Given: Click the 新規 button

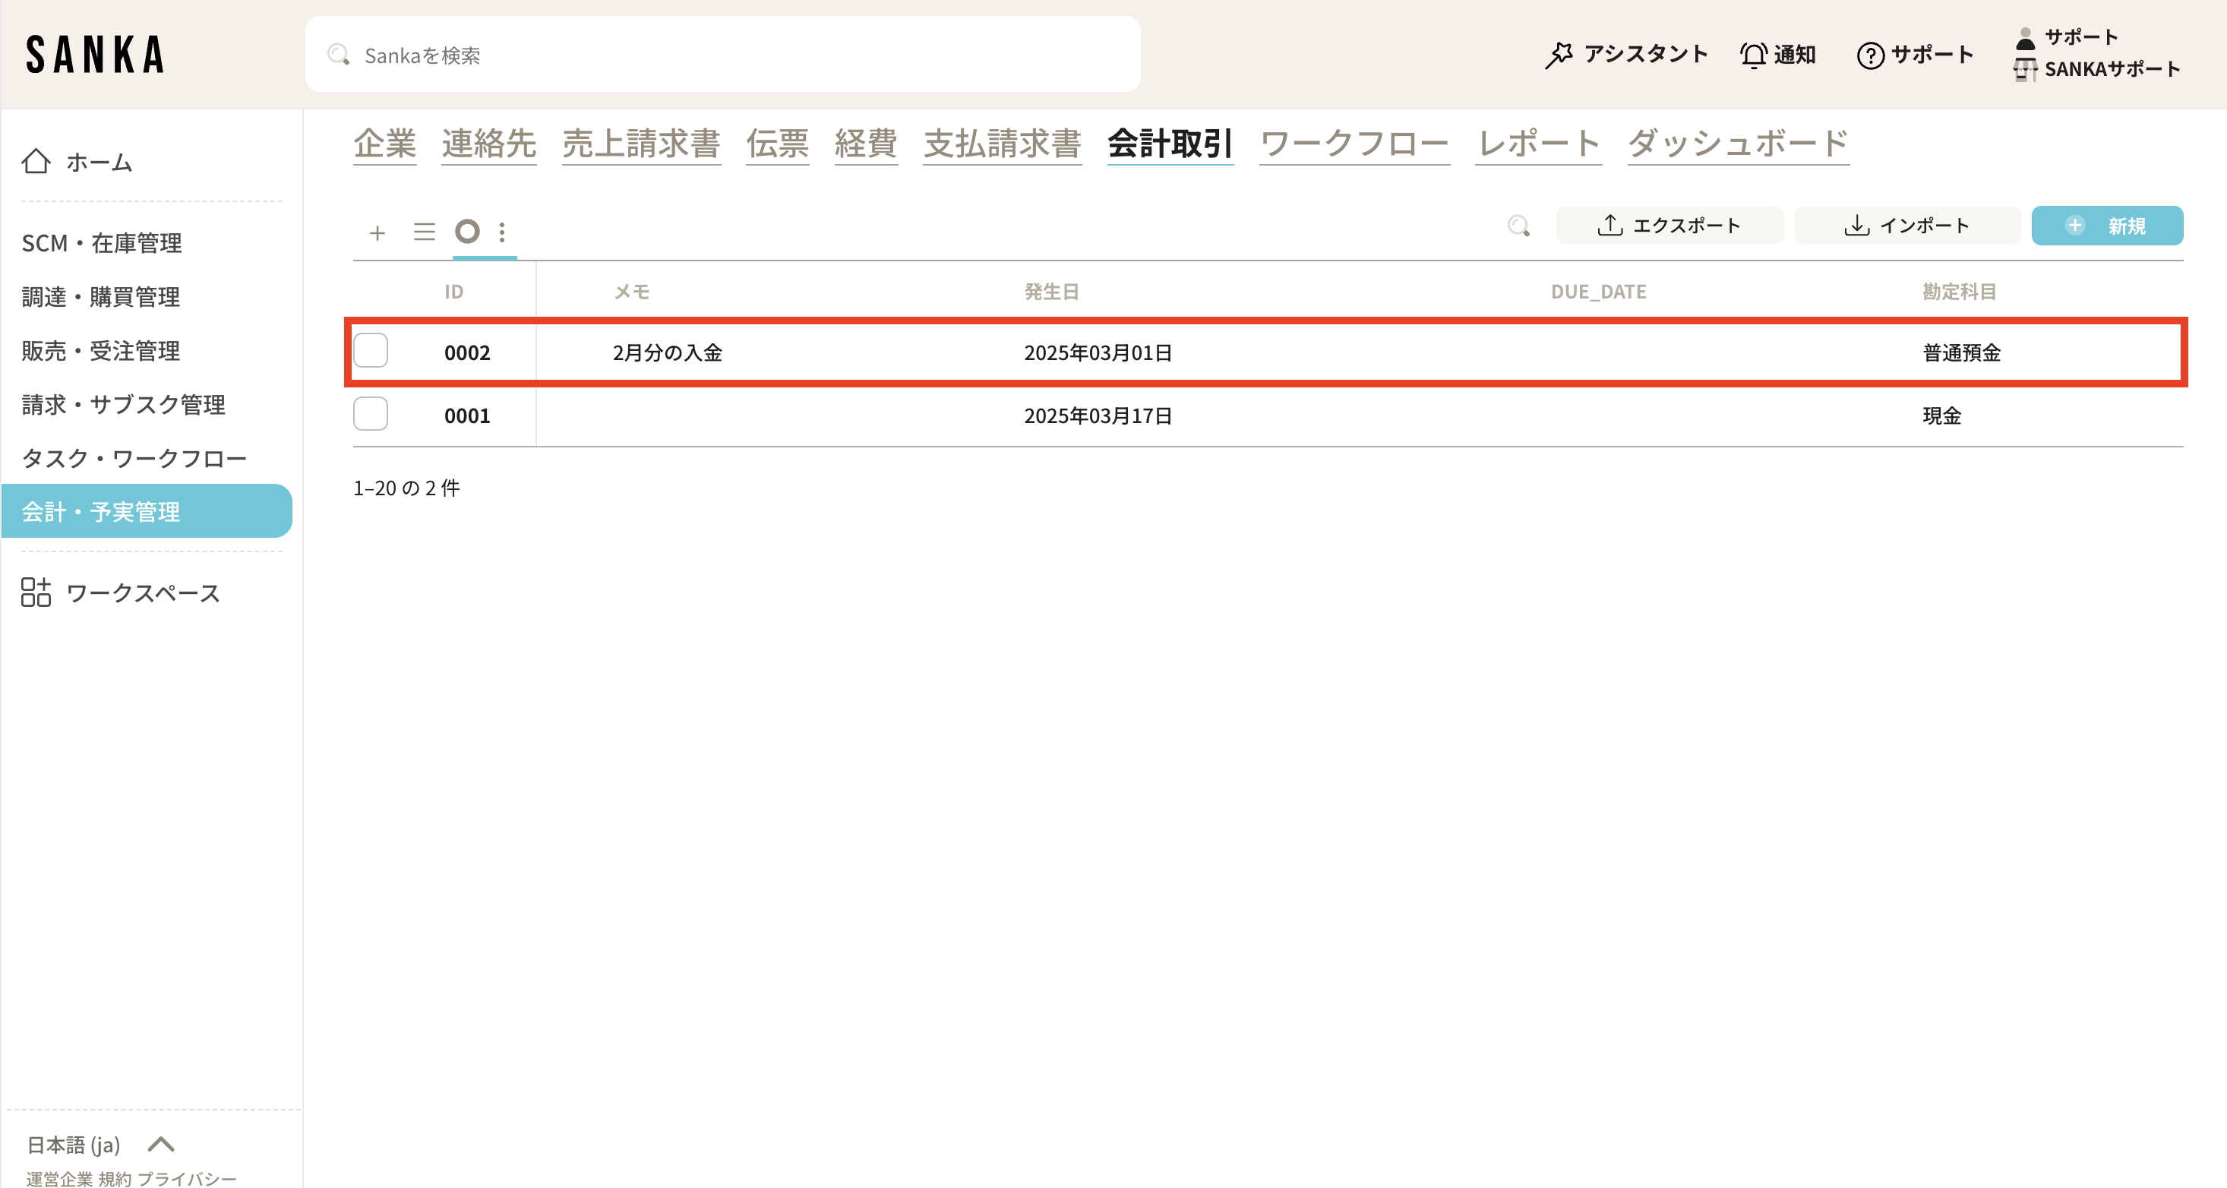Looking at the screenshot, I should 2106,226.
